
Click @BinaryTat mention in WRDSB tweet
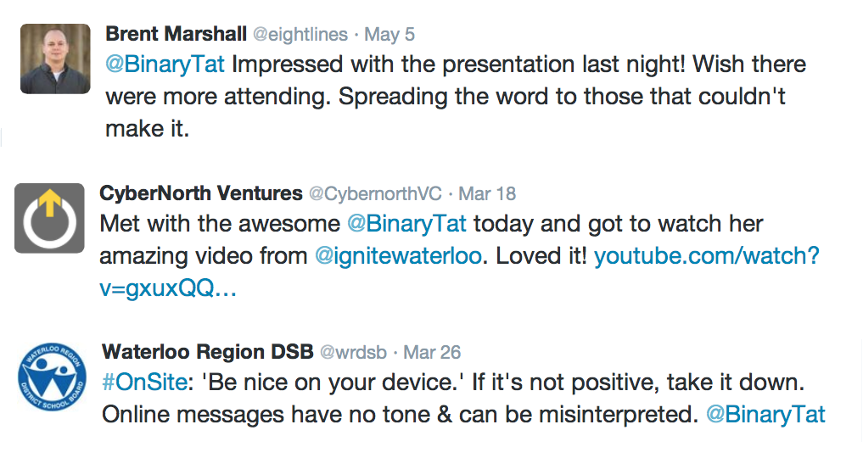tap(765, 415)
